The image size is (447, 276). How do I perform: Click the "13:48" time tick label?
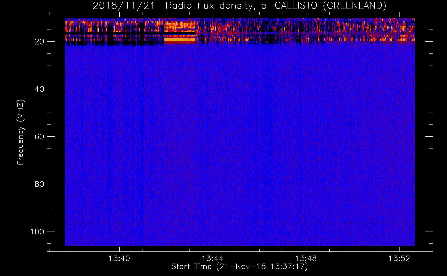[x=306, y=259]
